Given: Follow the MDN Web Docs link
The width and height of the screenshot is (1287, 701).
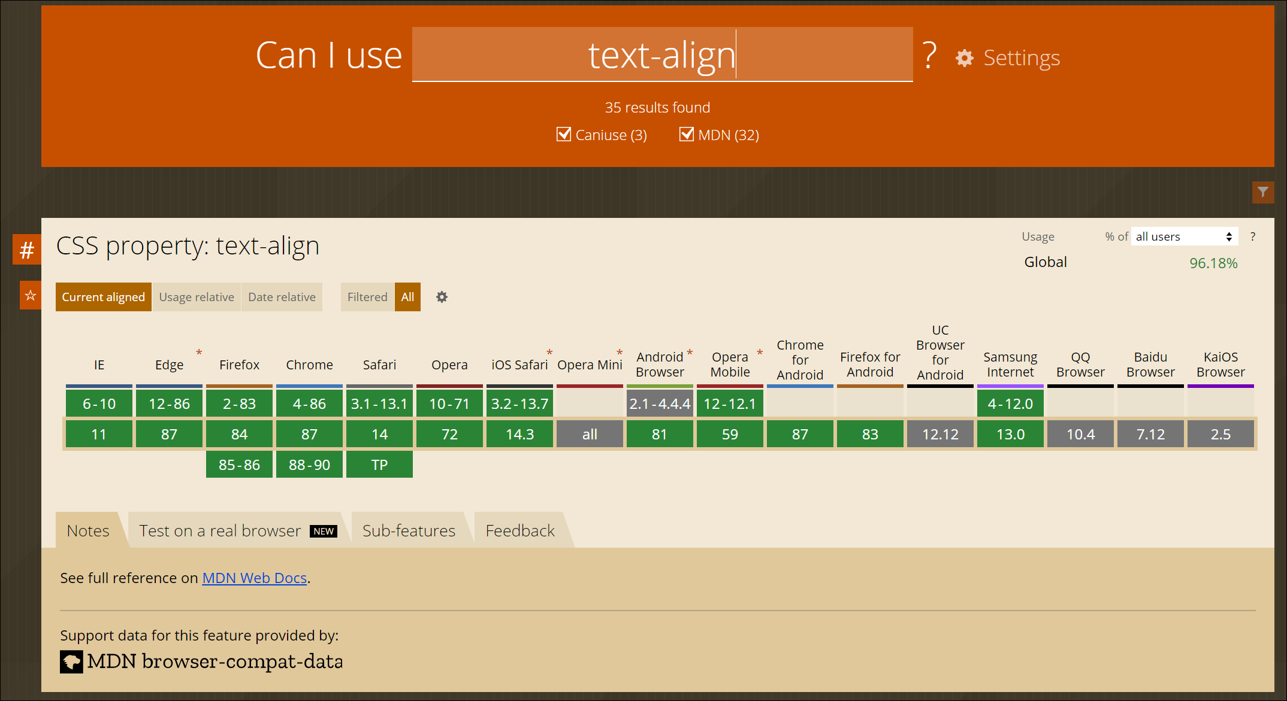Looking at the screenshot, I should [254, 578].
